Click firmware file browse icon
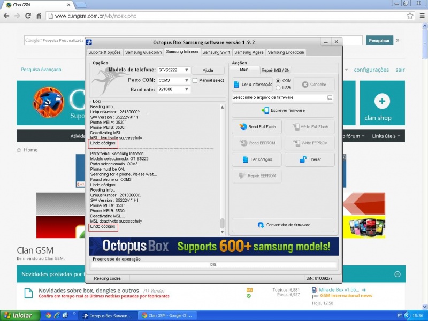The height and width of the screenshot is (321, 428). [x=330, y=97]
